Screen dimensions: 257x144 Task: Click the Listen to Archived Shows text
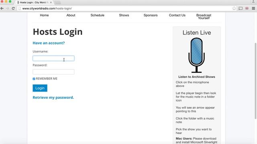point(197,77)
